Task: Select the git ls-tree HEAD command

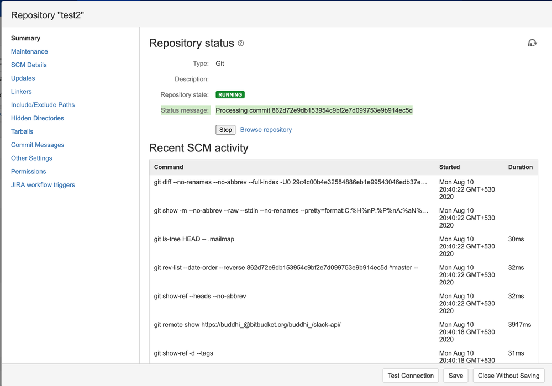Action: click(x=194, y=239)
